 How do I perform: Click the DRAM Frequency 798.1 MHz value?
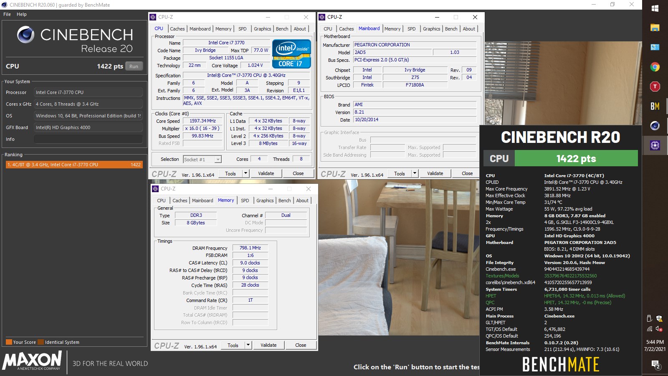coord(250,248)
